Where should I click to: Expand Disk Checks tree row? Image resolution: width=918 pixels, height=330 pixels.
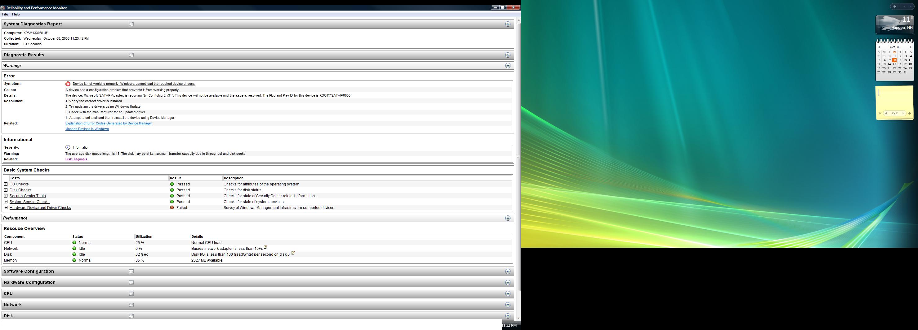coord(6,190)
